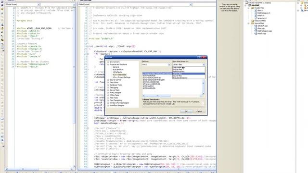Click the directory list horizontal scrollbar thumb
This screenshot has height=173, width=308.
click(157, 96)
